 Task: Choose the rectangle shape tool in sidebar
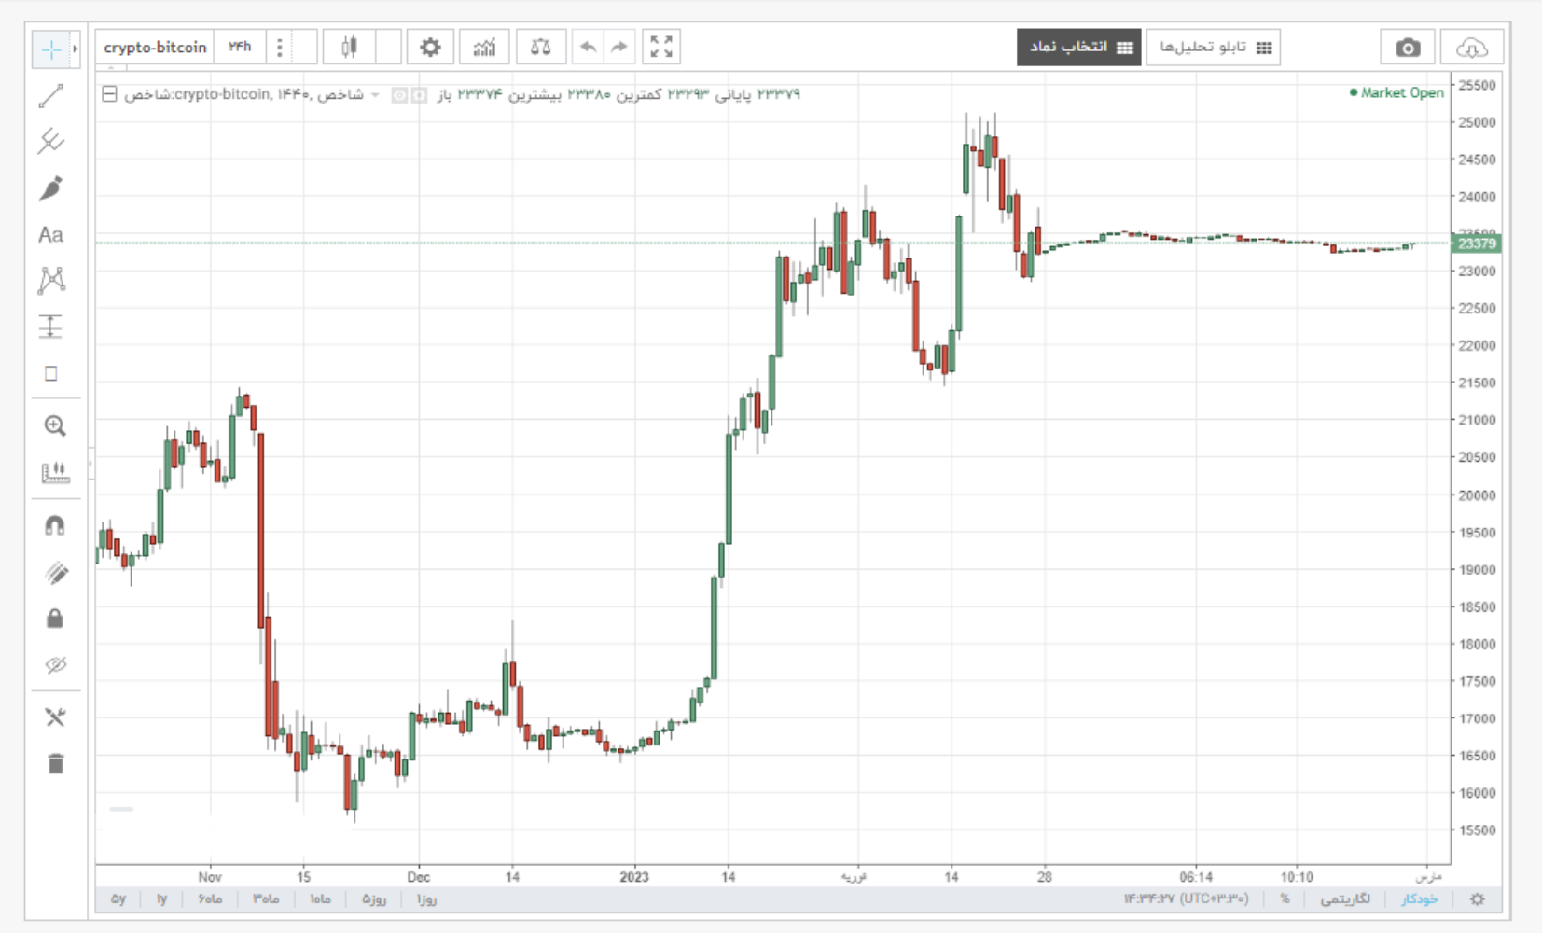(51, 374)
